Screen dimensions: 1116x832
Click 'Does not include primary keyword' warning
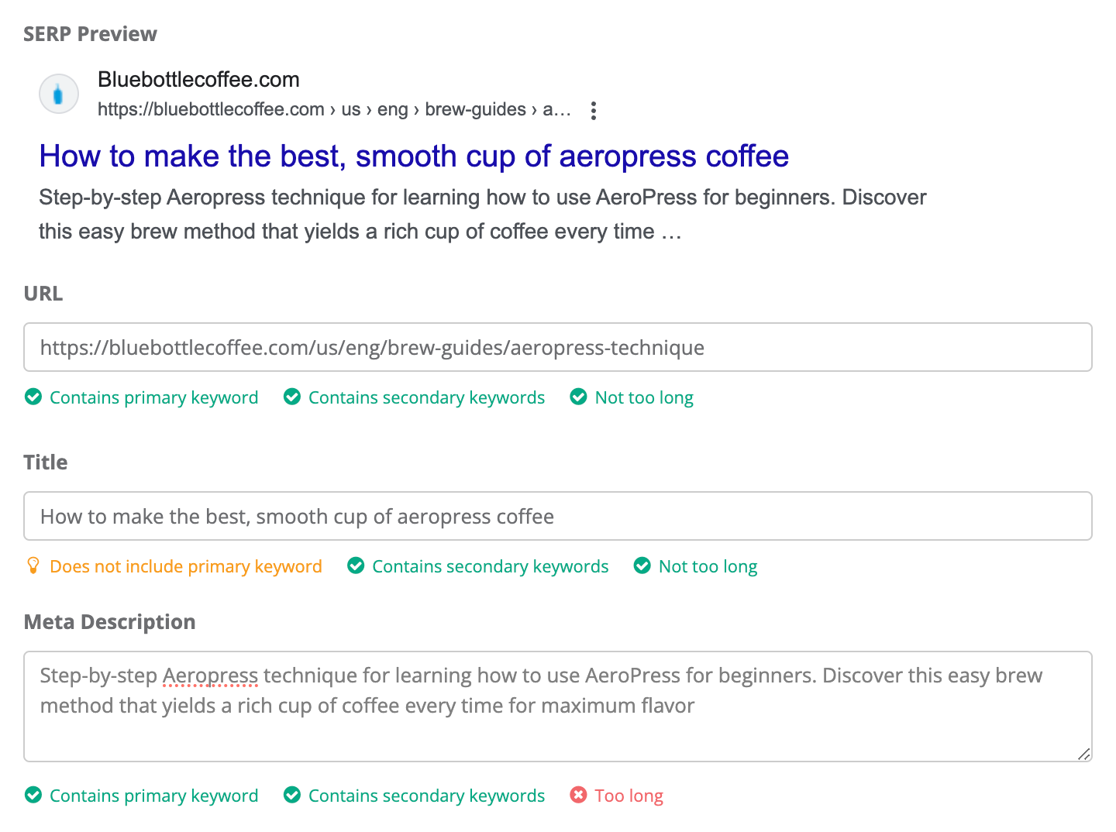point(186,566)
